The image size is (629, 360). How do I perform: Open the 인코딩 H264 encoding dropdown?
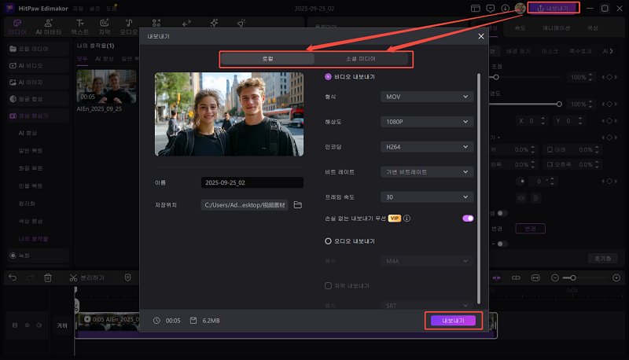point(425,147)
